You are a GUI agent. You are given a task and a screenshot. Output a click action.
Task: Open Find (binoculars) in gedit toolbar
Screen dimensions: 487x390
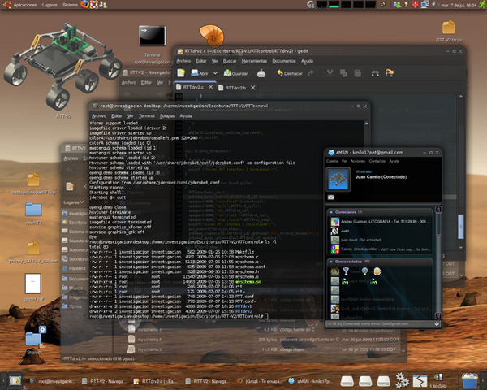coord(375,73)
